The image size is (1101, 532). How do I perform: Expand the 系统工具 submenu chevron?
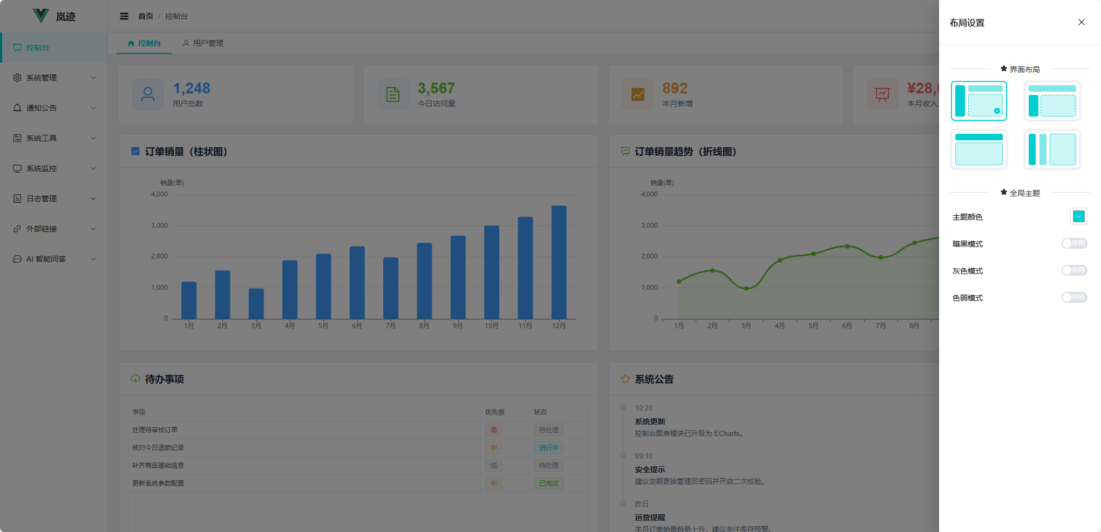(93, 138)
